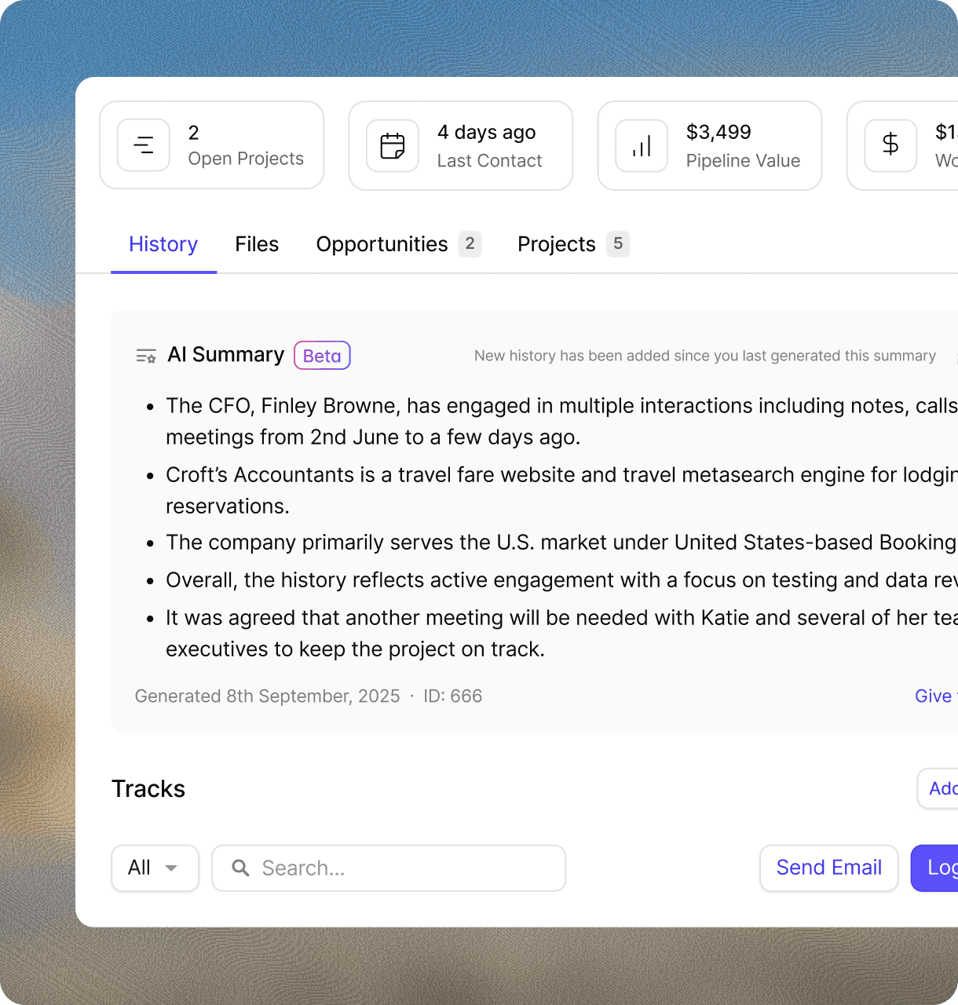Open the Opportunities tab
This screenshot has height=1005, width=958.
pyautogui.click(x=381, y=244)
